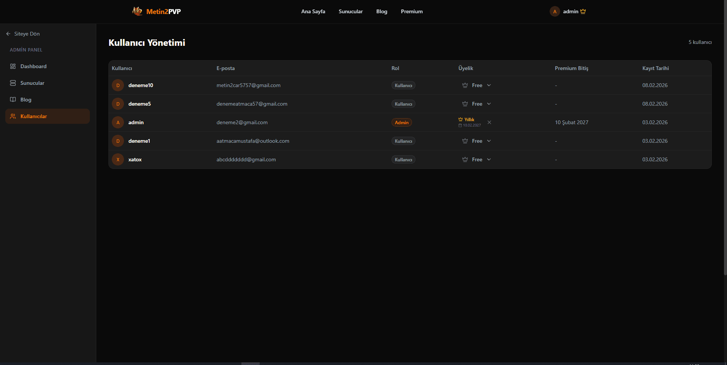Click the Blog book icon in sidebar
727x365 pixels.
[13, 100]
